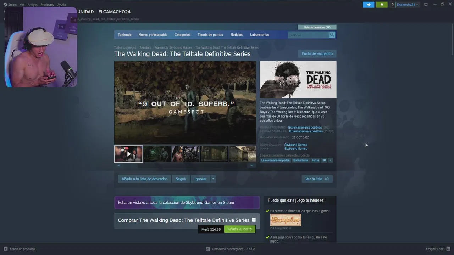Click the question mark help icon
Image resolution: width=454 pixels, height=255 pixels.
coord(392,5)
